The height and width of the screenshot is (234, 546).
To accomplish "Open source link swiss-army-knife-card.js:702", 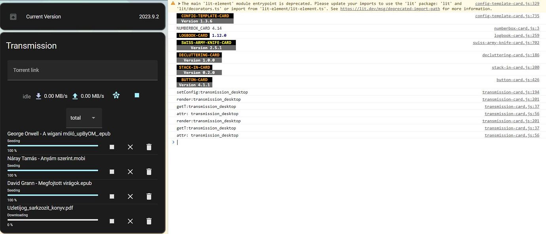I will pyautogui.click(x=506, y=43).
